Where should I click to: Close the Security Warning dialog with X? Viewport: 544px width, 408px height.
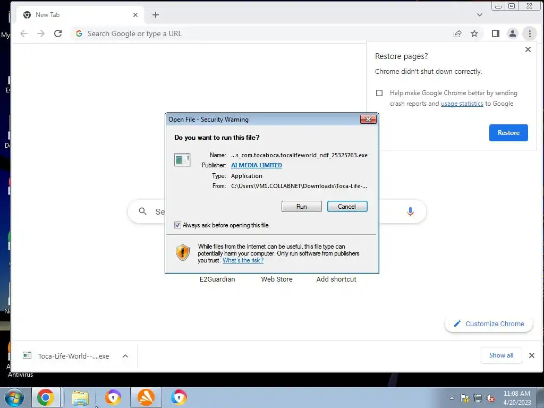coord(368,120)
